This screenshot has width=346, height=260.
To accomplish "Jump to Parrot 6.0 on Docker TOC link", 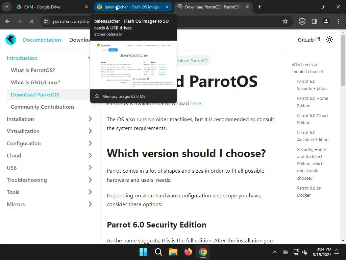I will point(309,192).
